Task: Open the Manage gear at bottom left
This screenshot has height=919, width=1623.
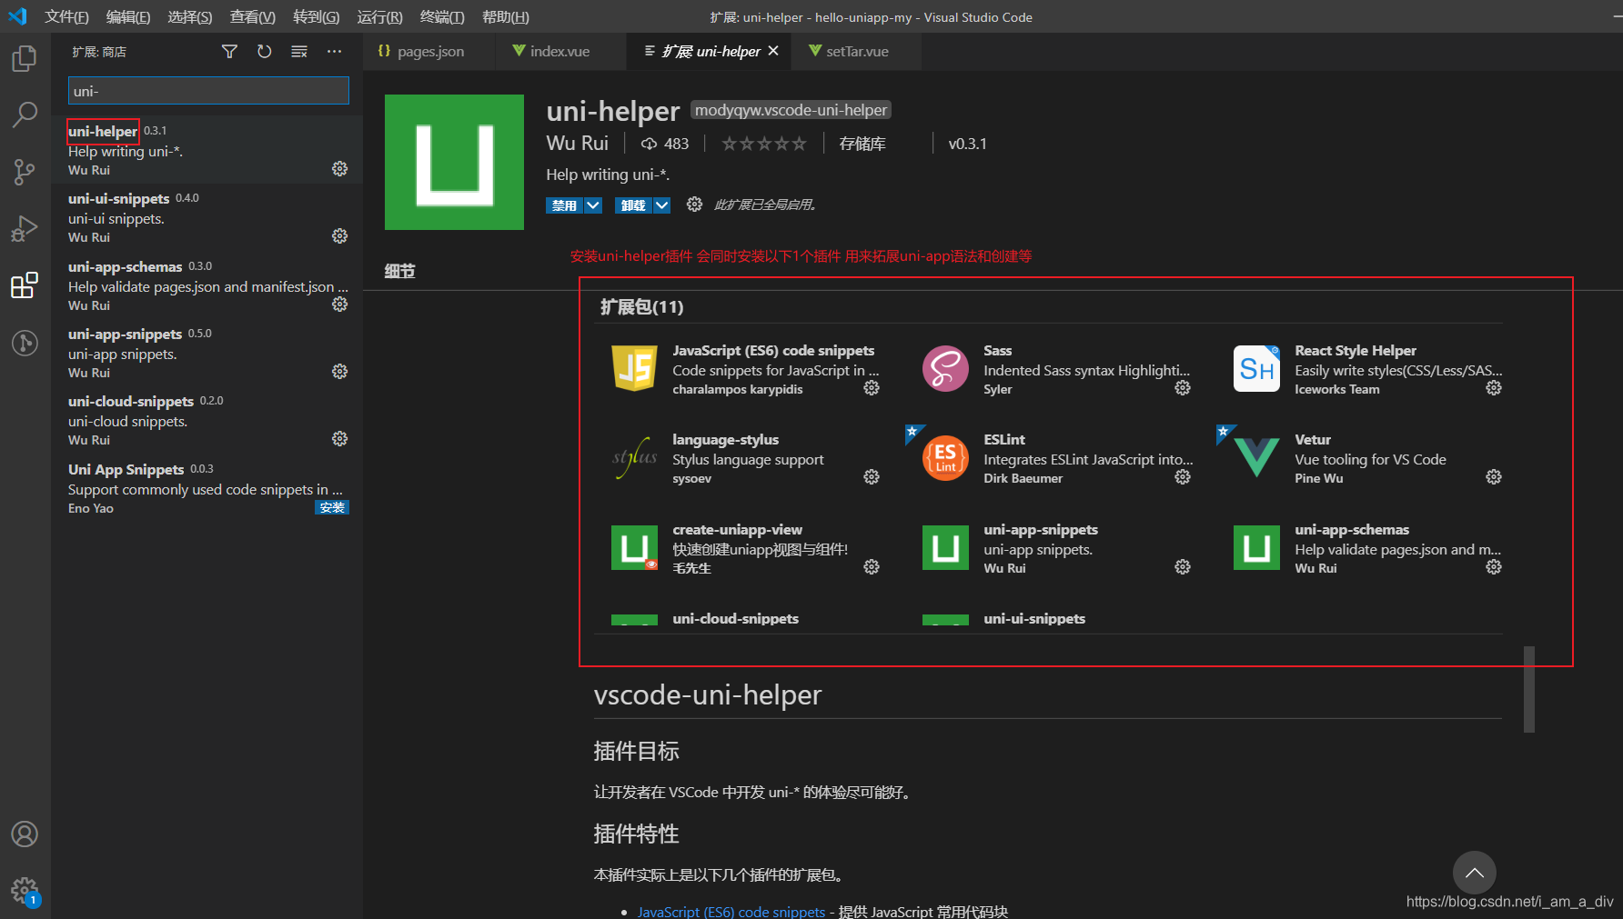Action: (25, 891)
